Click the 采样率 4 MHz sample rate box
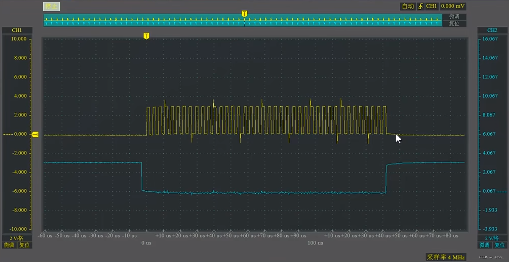This screenshot has width=509, height=262. click(x=446, y=257)
